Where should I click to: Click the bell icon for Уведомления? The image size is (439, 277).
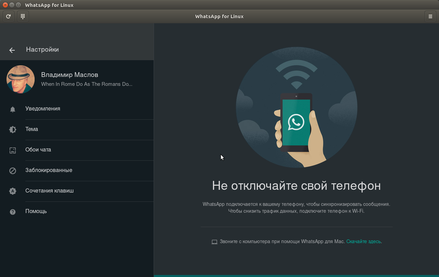click(x=13, y=109)
